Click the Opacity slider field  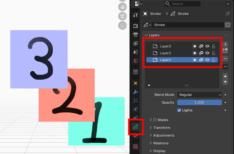(x=199, y=102)
